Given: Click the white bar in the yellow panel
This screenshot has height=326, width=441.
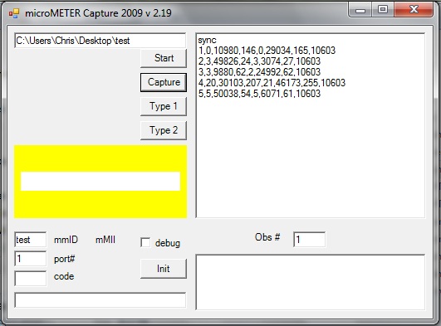Looking at the screenshot, I should point(100,182).
